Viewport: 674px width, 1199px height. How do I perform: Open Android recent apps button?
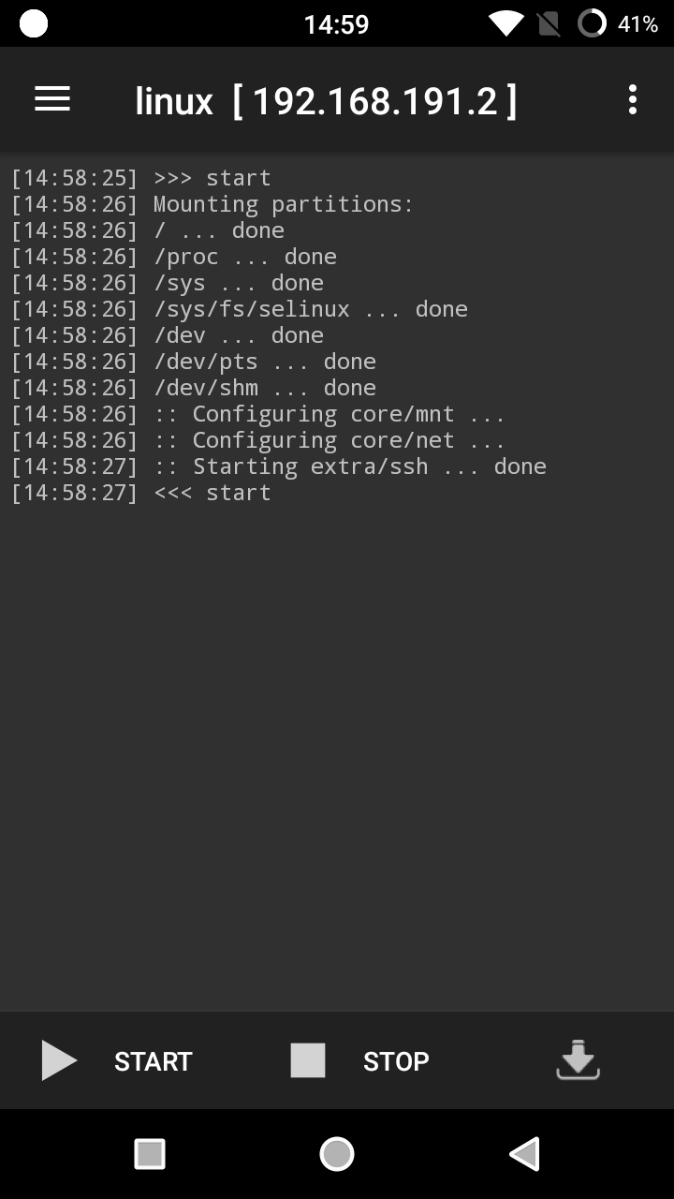pyautogui.click(x=150, y=1154)
